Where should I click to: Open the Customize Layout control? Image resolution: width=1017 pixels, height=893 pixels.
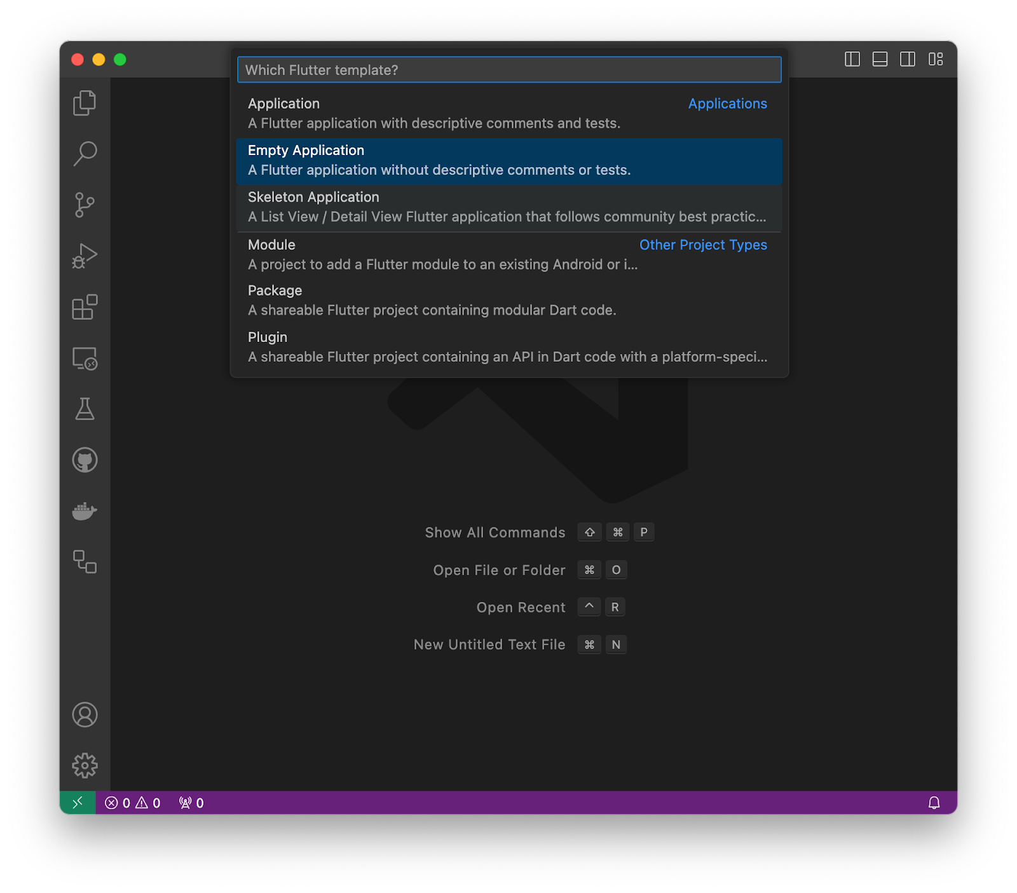[x=934, y=60]
